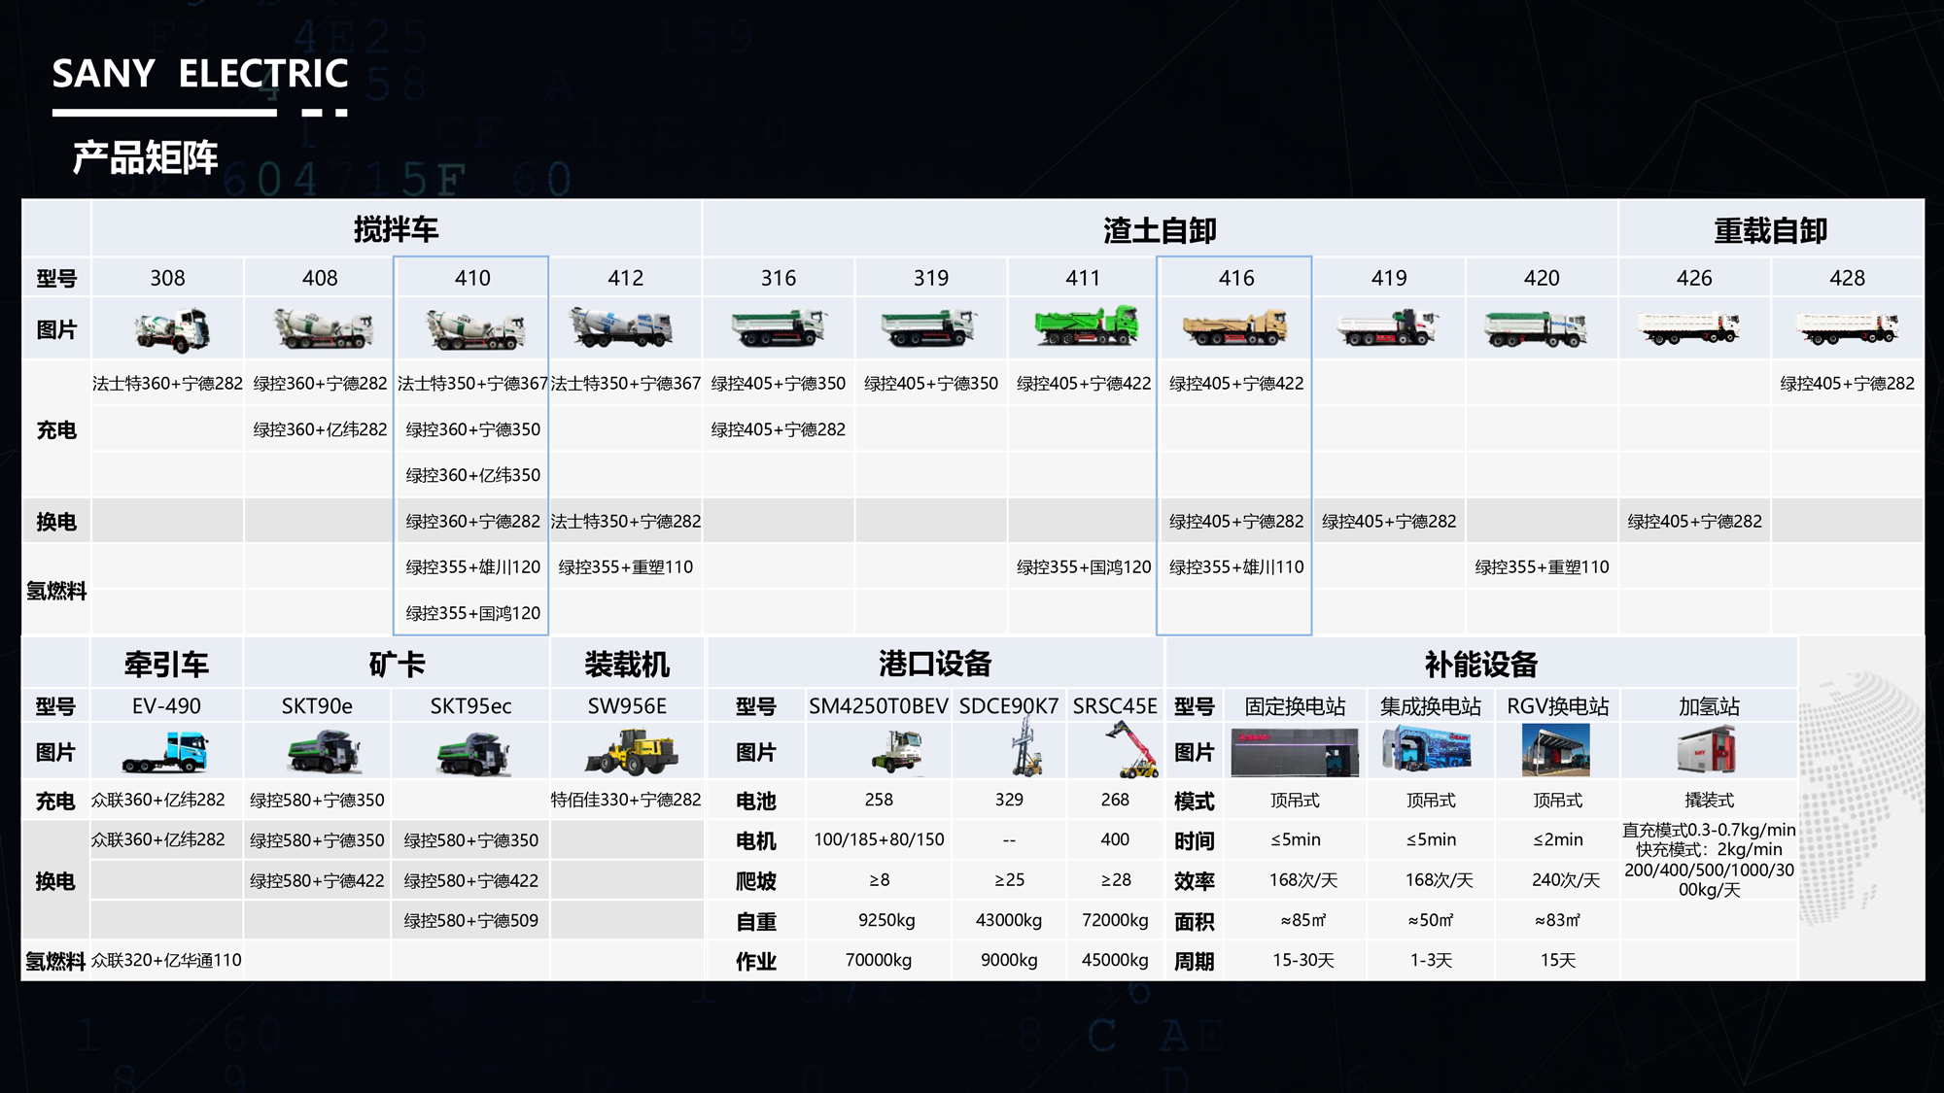This screenshot has width=1944, height=1093.
Task: Click the 集成换电站 station image
Action: 1427,750
